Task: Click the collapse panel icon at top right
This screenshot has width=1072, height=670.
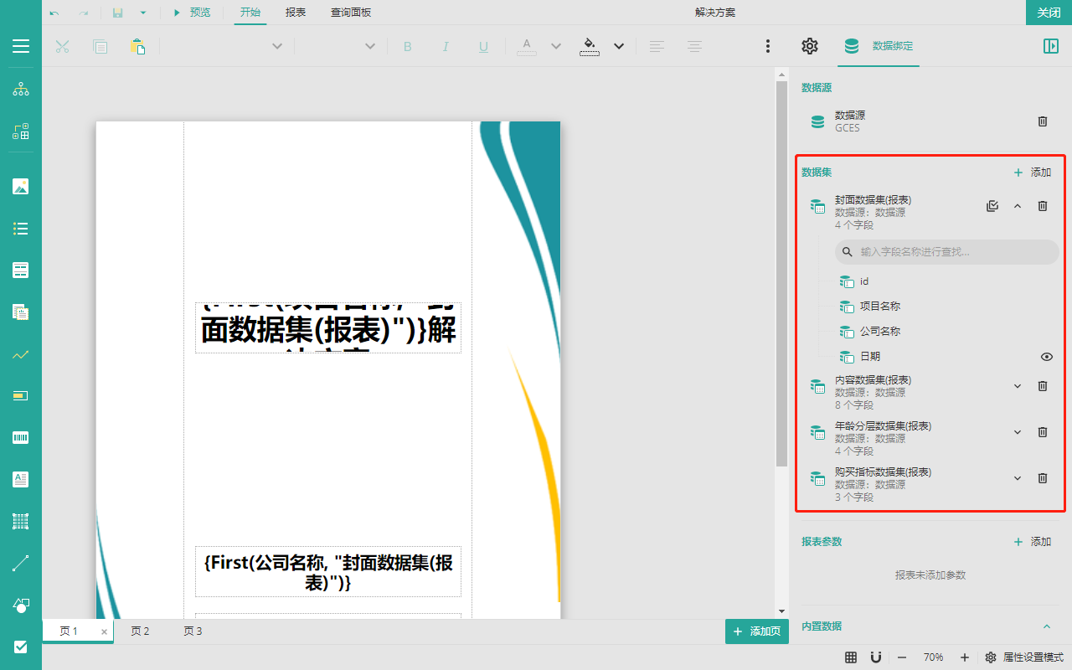Action: [1050, 46]
